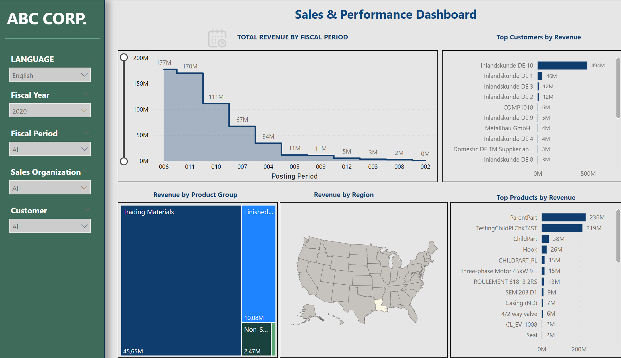Collapse the Sales Organization header chevron
Image resolution: width=621 pixels, height=358 pixels.
[x=86, y=171]
